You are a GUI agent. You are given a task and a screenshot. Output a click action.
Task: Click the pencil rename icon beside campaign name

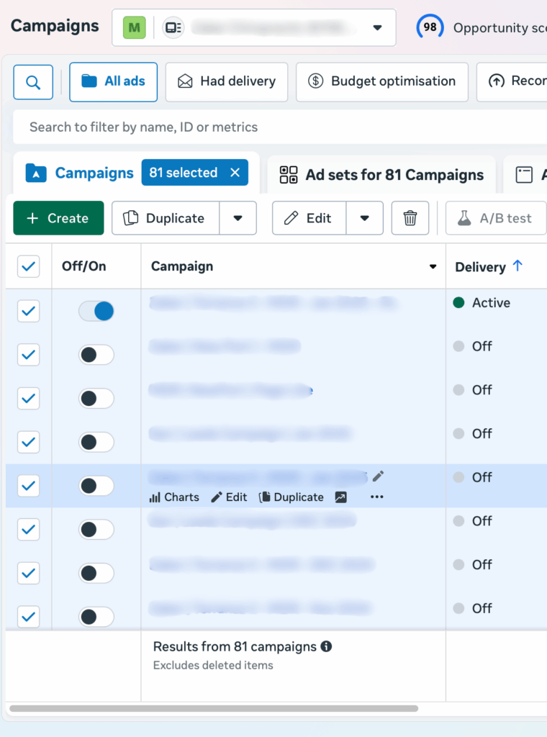point(379,476)
